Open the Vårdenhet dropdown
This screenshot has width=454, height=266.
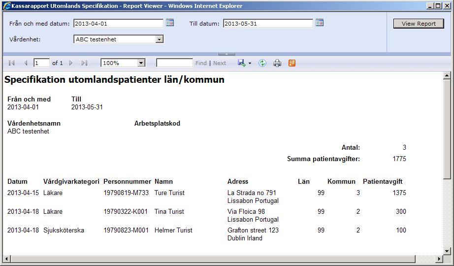160,39
